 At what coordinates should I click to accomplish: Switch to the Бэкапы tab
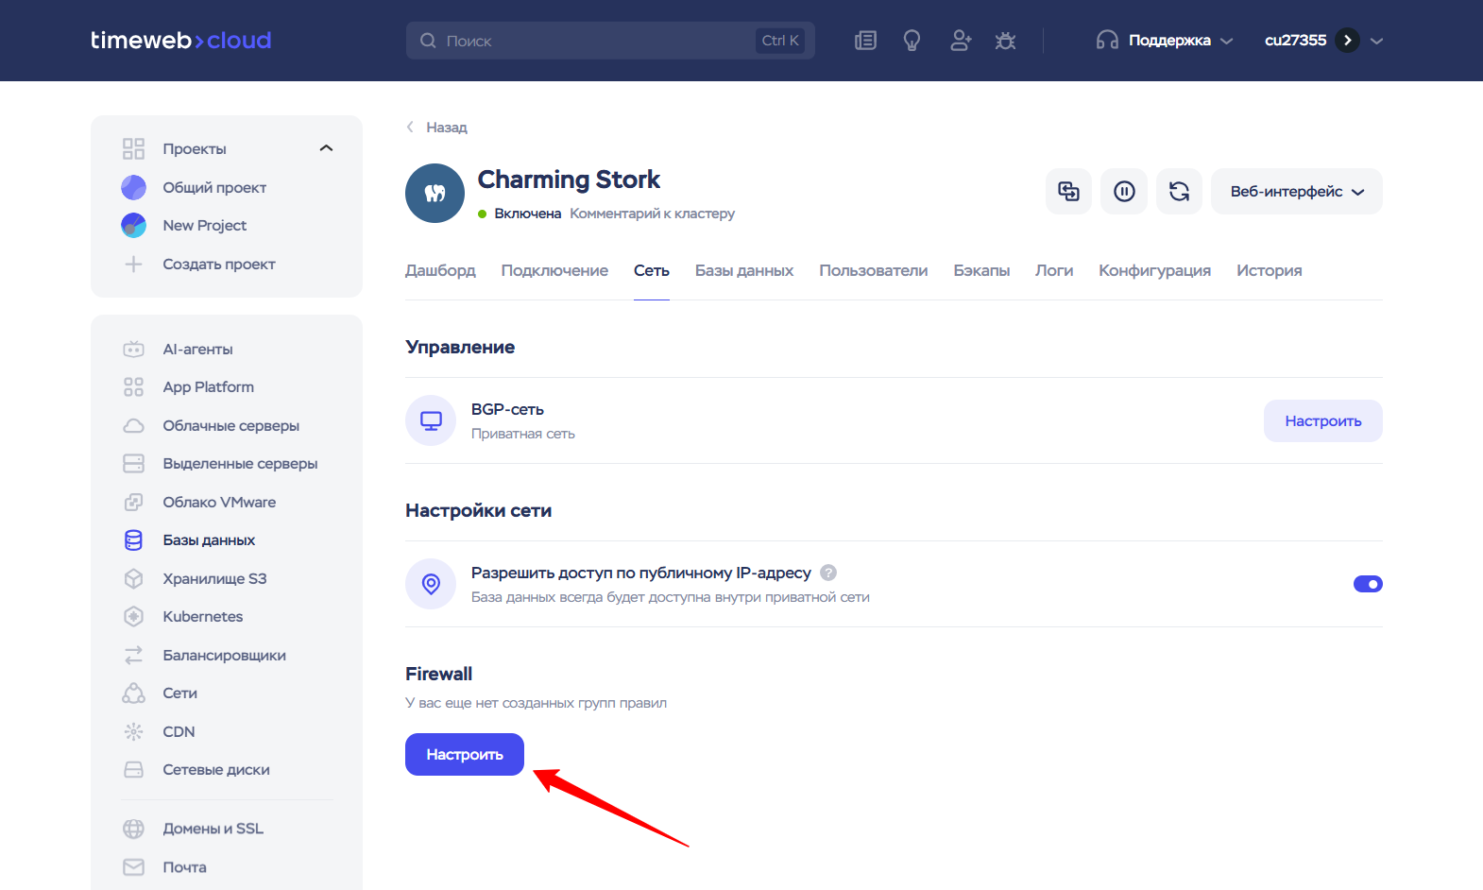(980, 270)
